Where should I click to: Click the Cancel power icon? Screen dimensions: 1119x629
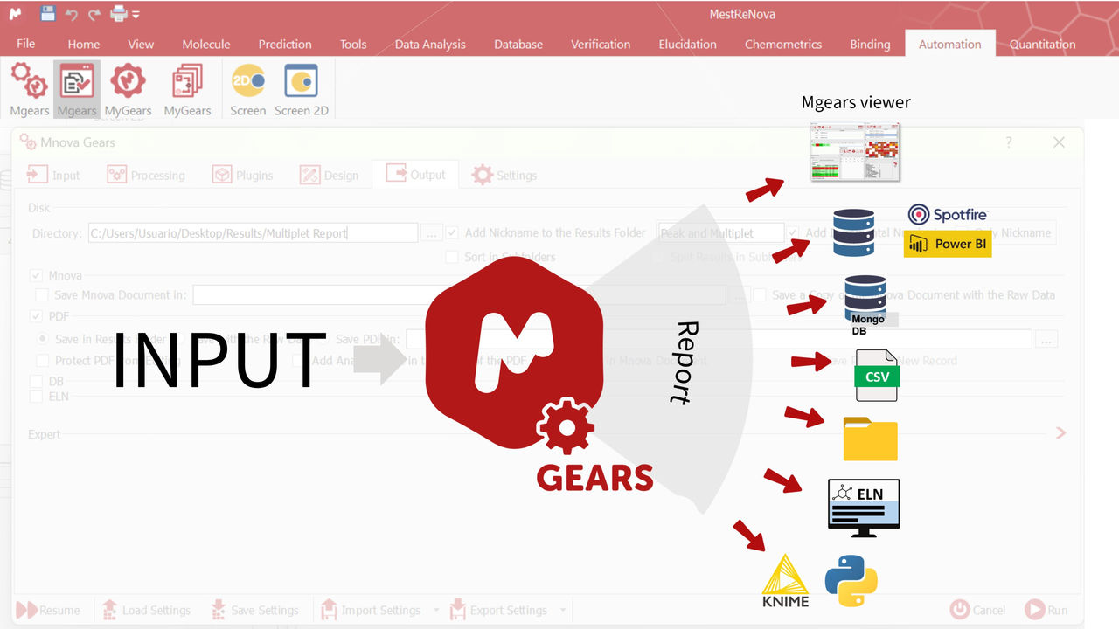(x=959, y=610)
